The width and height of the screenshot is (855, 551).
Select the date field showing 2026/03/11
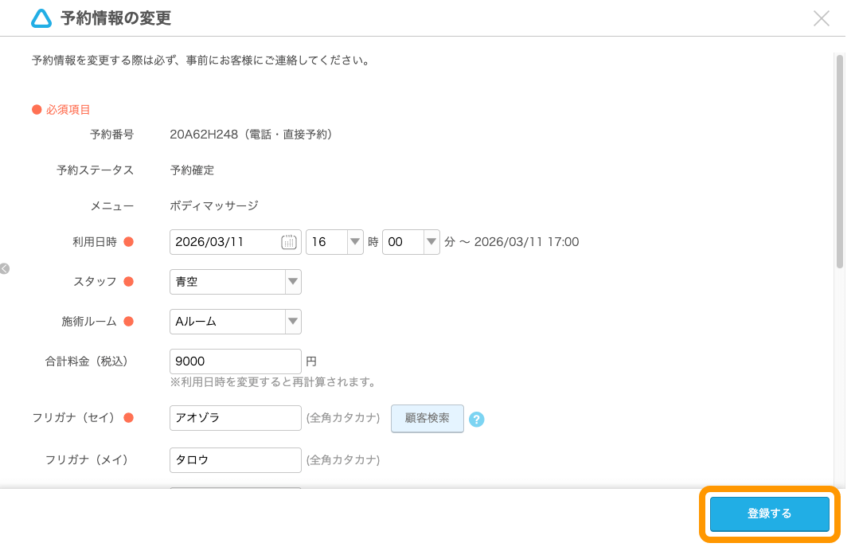(x=227, y=241)
